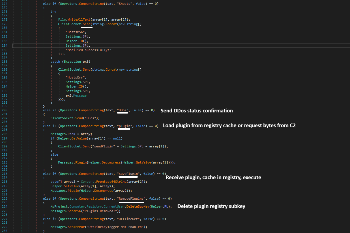Click the "Modified successfully!" string
350x233 pixels.
click(x=89, y=50)
